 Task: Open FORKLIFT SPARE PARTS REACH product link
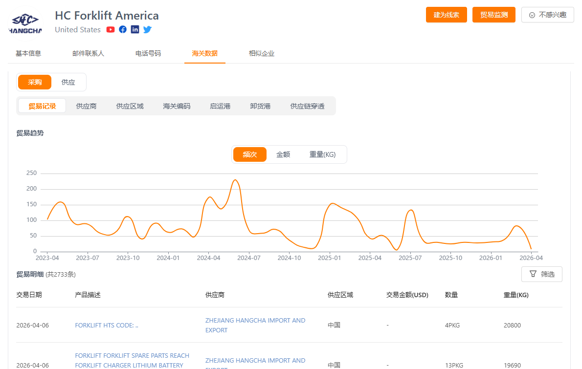(132, 361)
